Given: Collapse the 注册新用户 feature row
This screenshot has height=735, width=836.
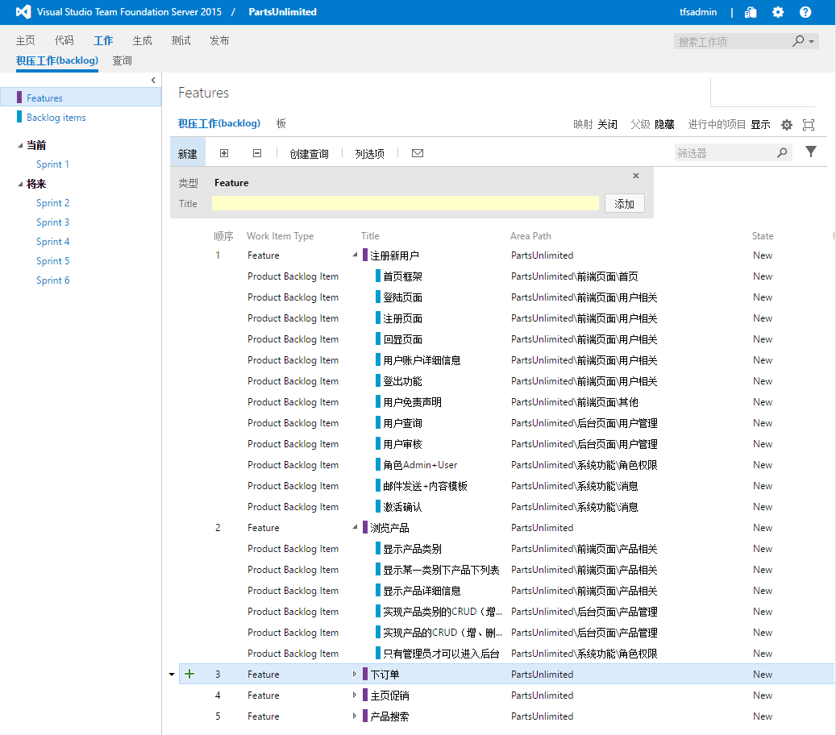Looking at the screenshot, I should pyautogui.click(x=355, y=255).
